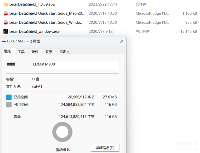Click the Lexar DataShield_windows.exe application icon
200x153 pixels.
[x=6, y=31]
